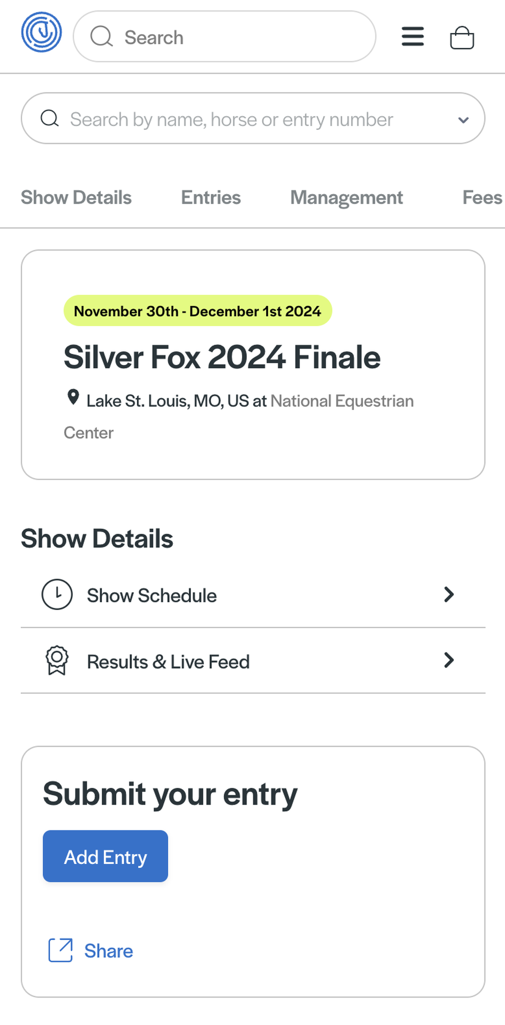Click the blue spiral logo icon

pos(41,32)
